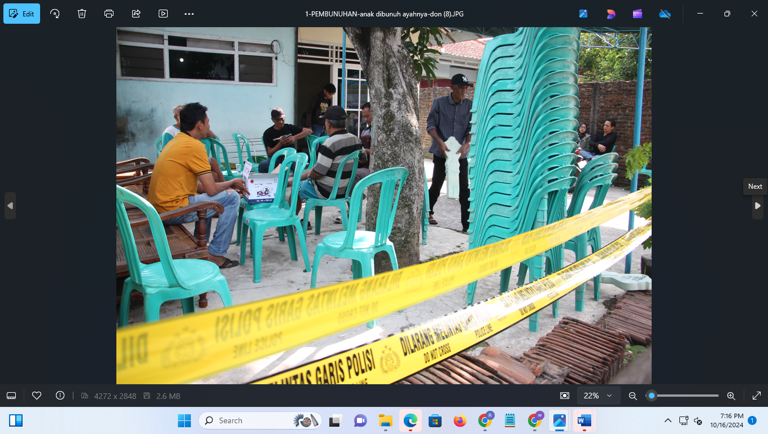Screen dimensions: 768x434
Task: Start slideshow with the play icon
Action: 163,14
